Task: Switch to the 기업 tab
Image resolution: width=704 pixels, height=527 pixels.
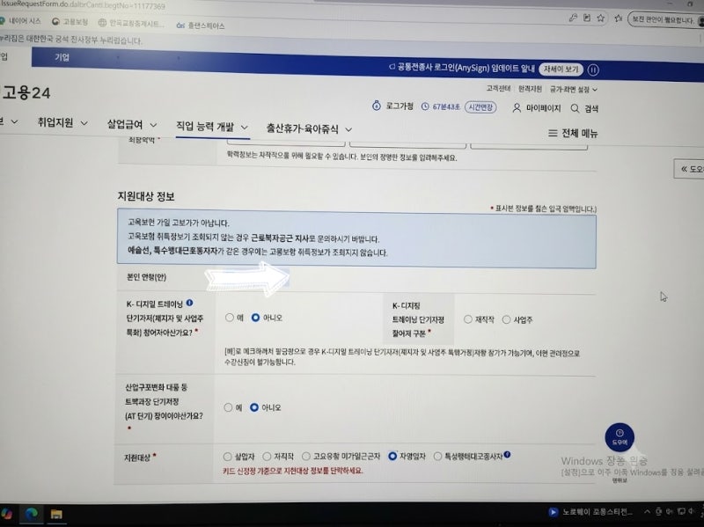Action: pyautogui.click(x=62, y=57)
